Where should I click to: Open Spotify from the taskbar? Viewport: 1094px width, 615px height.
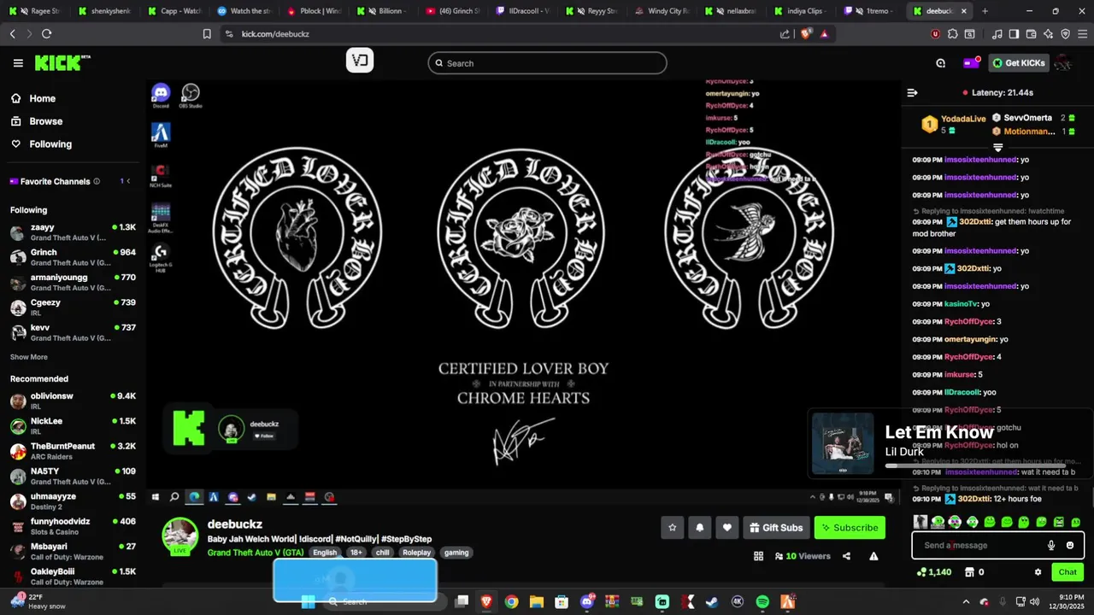tap(762, 601)
